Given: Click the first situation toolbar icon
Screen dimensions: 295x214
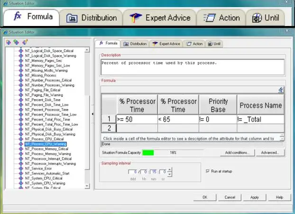Looking at the screenshot, I should [8, 42].
